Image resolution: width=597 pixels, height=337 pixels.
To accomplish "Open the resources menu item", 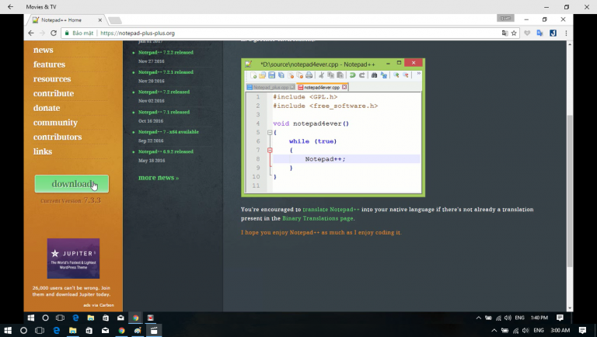I will pos(52,78).
